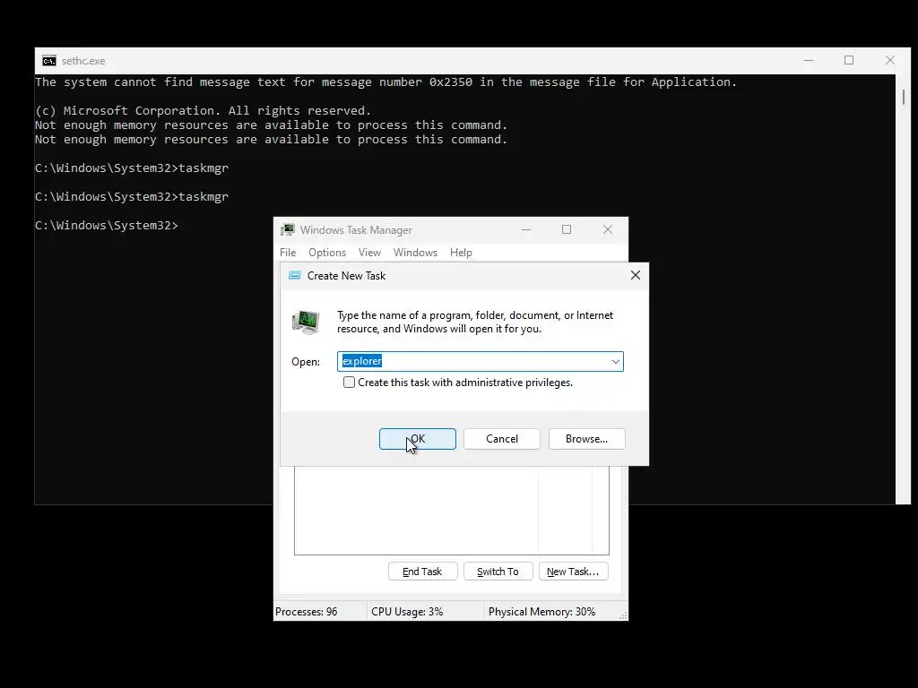Confirm the new task with OK
Screen dimensions: 918x688
pyautogui.click(x=418, y=439)
